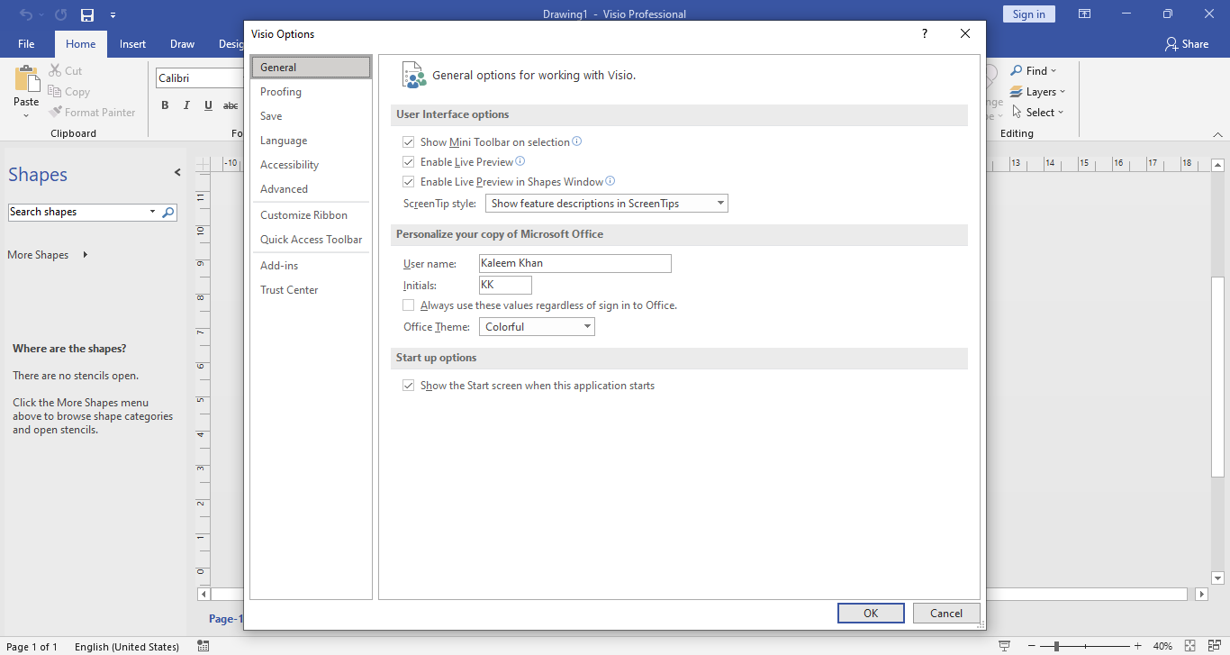The image size is (1230, 655).
Task: Click the Sign in button
Action: [x=1028, y=14]
